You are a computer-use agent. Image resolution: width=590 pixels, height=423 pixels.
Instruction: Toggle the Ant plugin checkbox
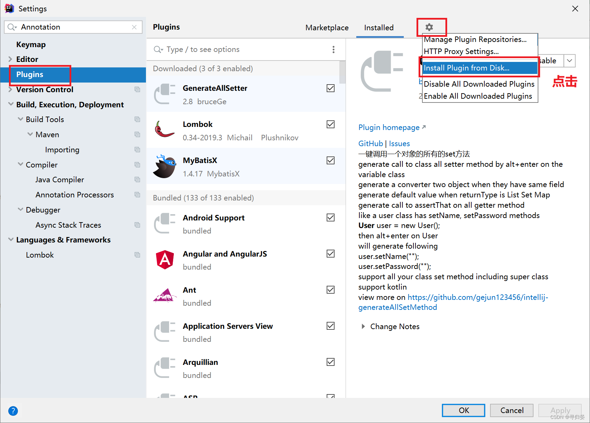(330, 290)
